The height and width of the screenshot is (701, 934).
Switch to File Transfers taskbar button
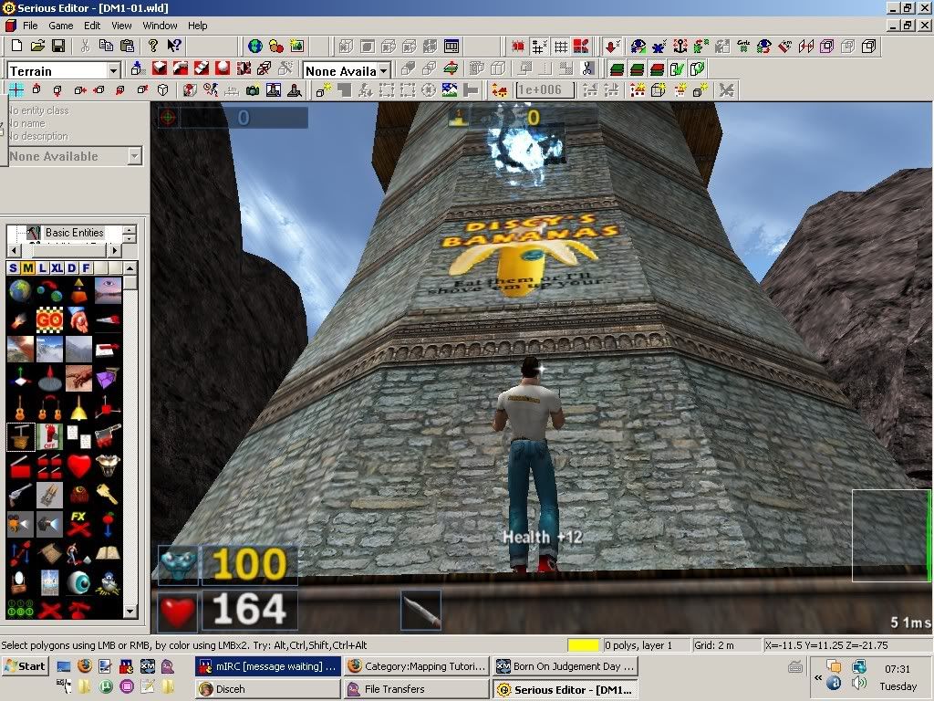(x=417, y=689)
